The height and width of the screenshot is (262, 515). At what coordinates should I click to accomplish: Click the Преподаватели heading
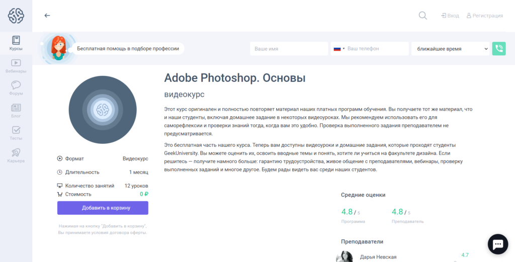pyautogui.click(x=362, y=242)
